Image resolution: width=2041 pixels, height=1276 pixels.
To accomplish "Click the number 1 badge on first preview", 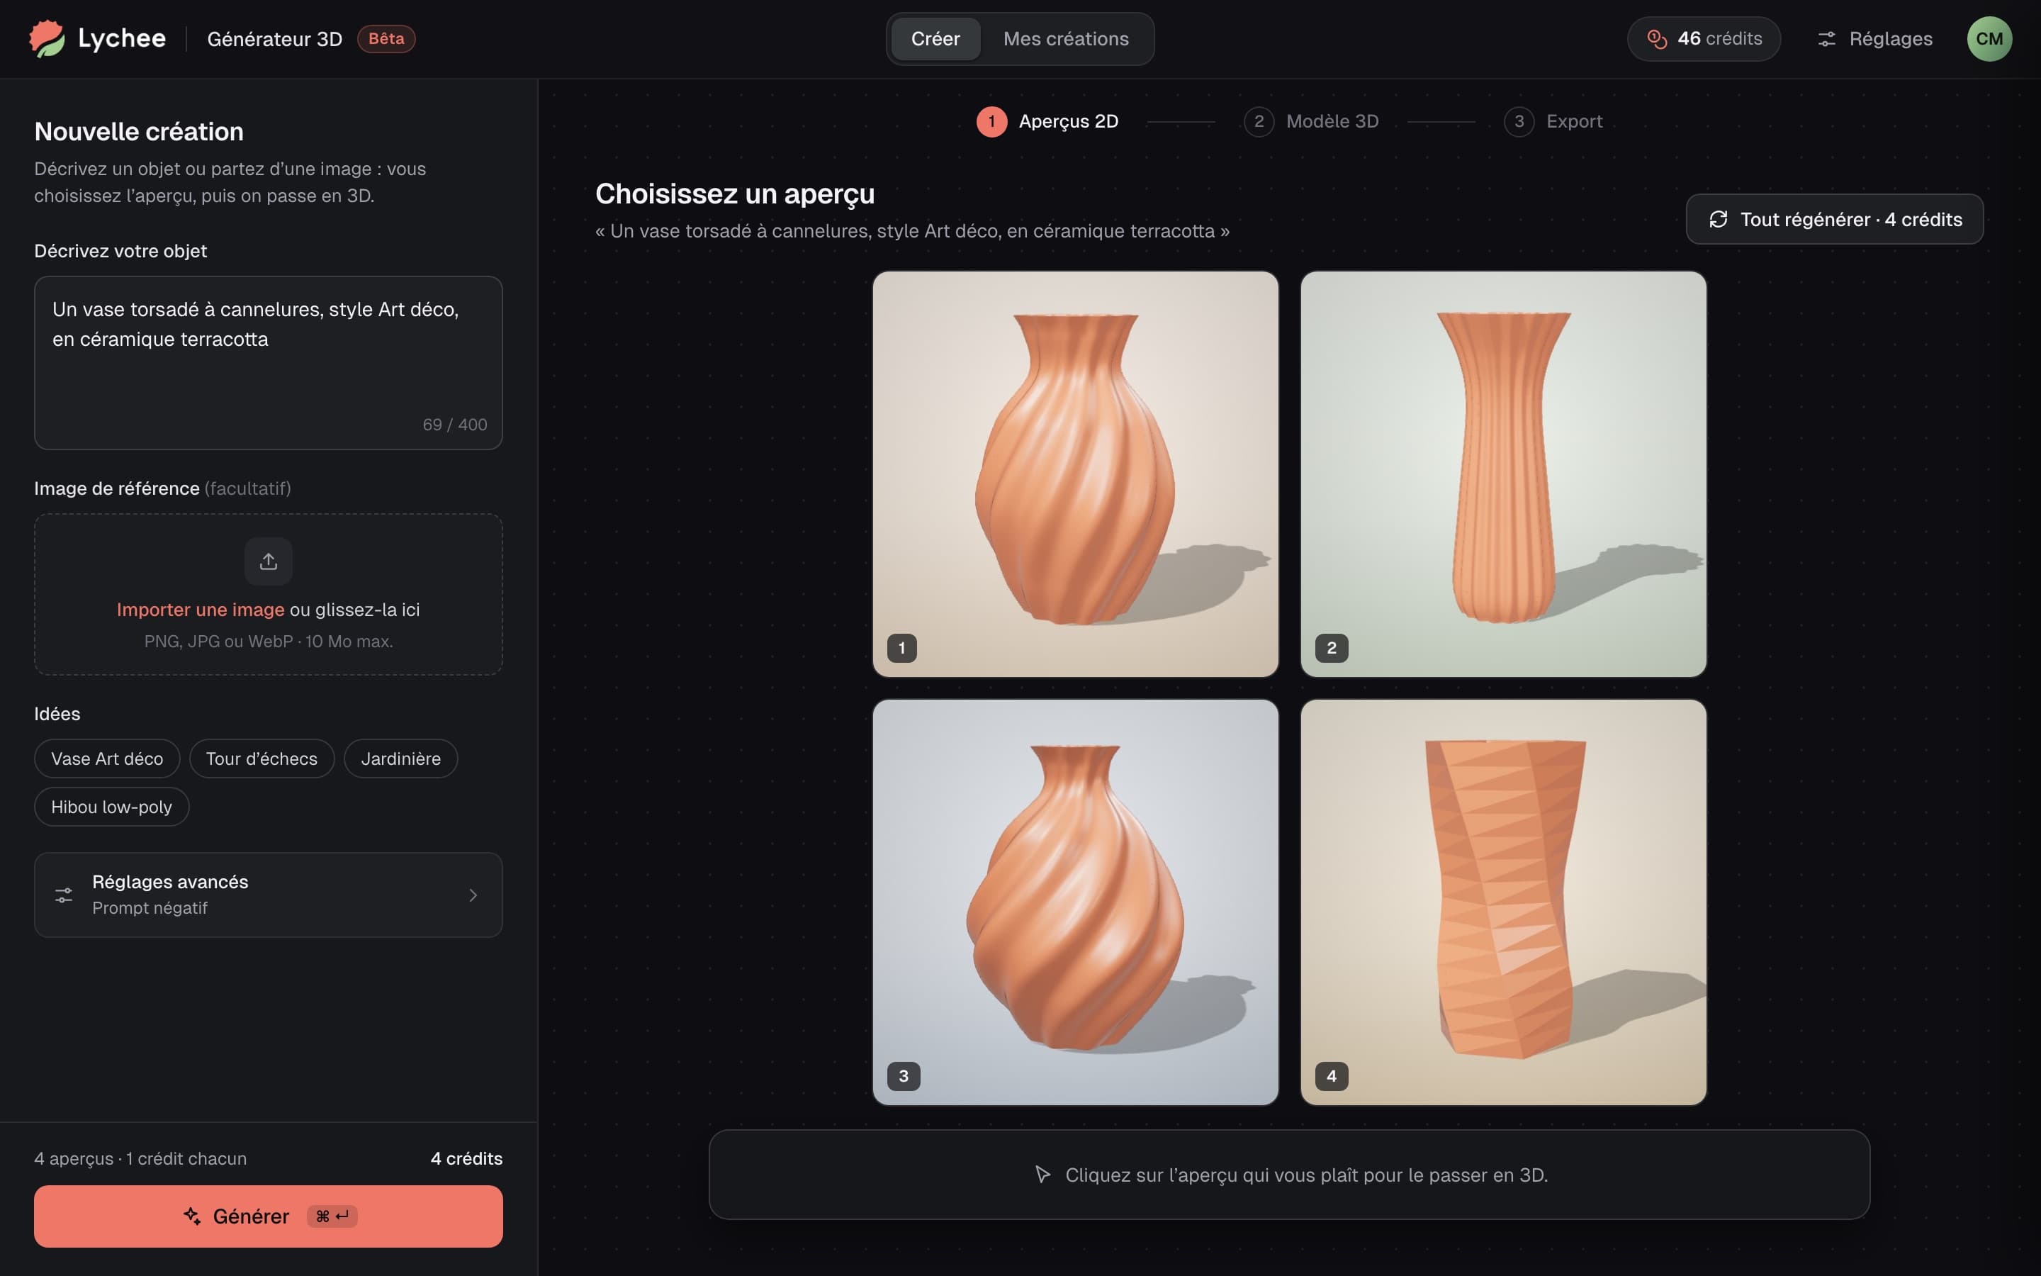I will 901,648.
